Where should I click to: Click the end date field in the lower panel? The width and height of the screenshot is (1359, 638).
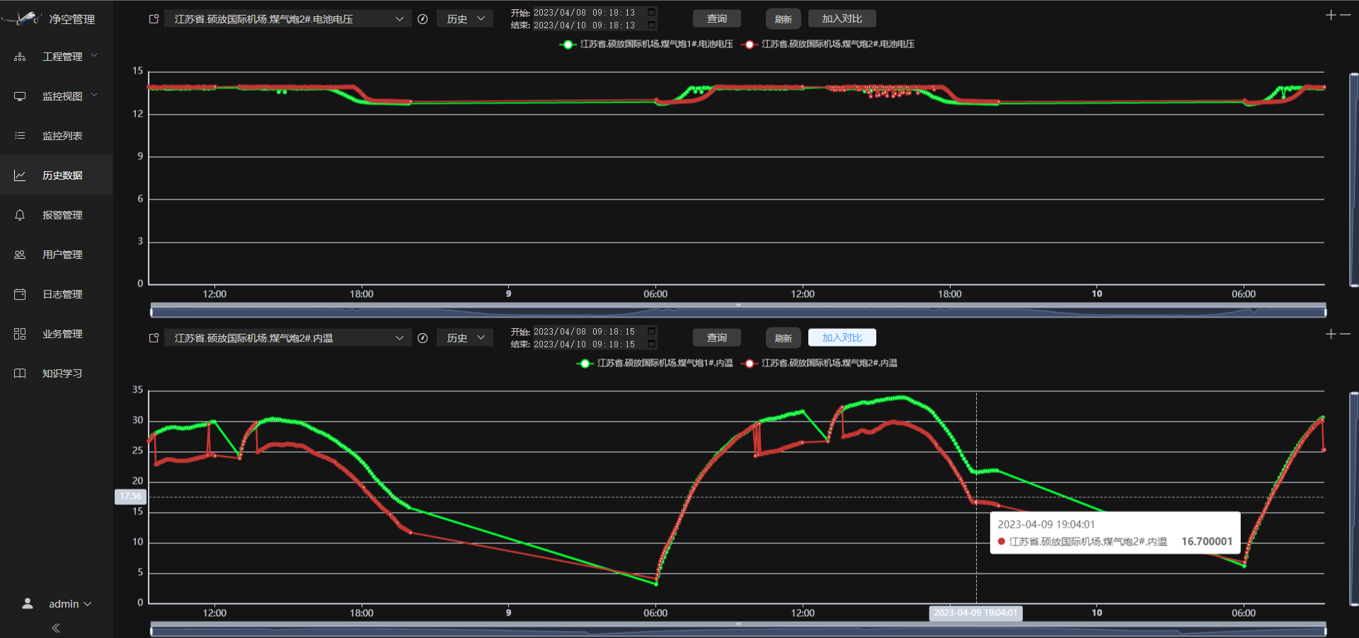click(584, 344)
